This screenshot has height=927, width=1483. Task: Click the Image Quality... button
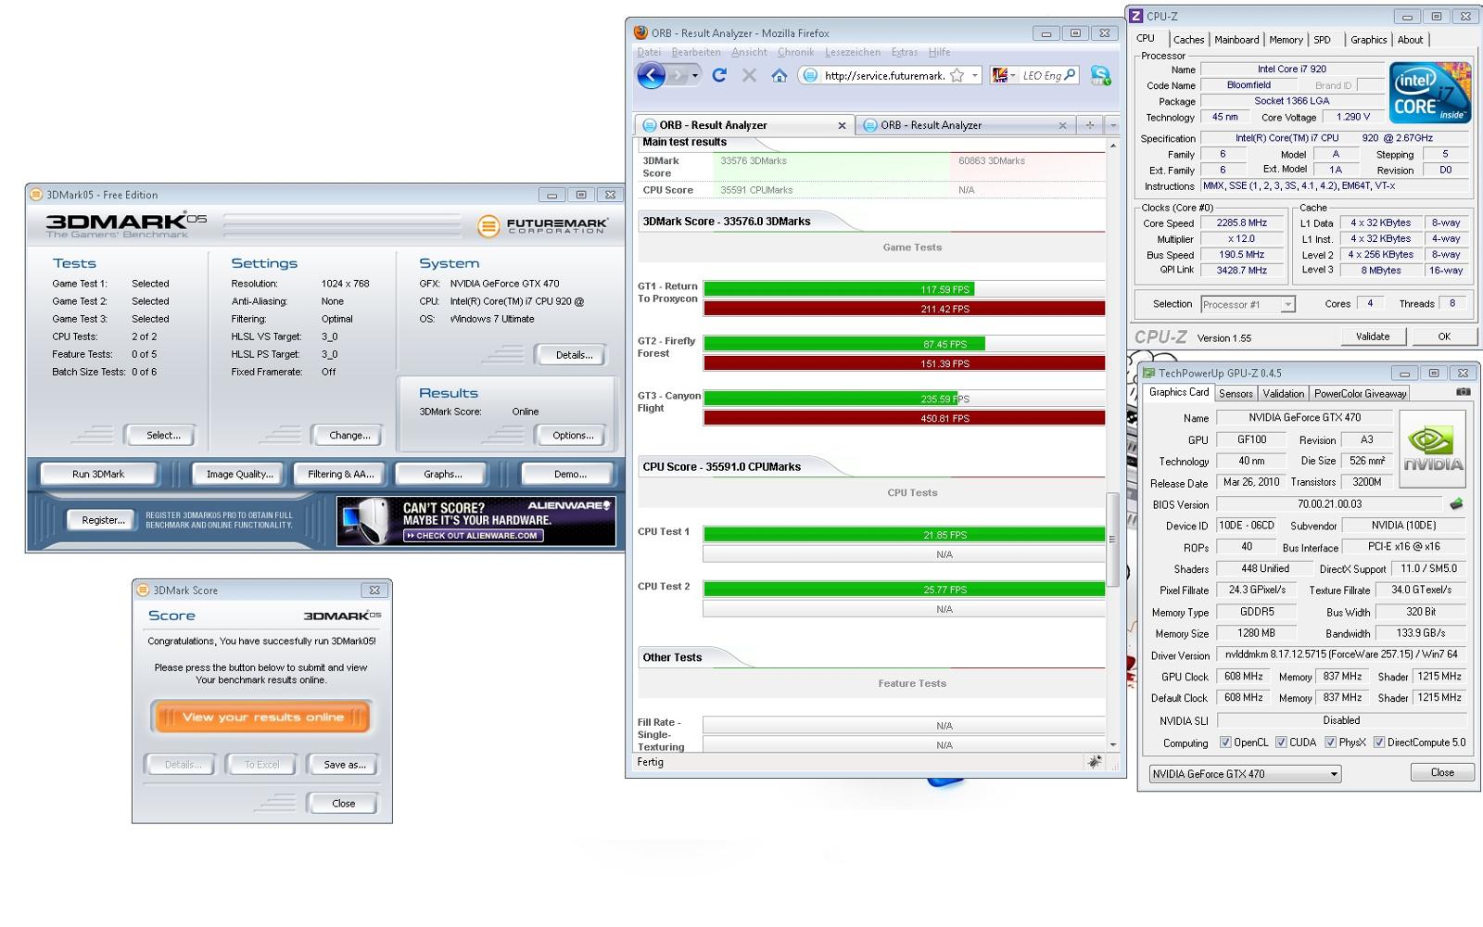pyautogui.click(x=239, y=474)
